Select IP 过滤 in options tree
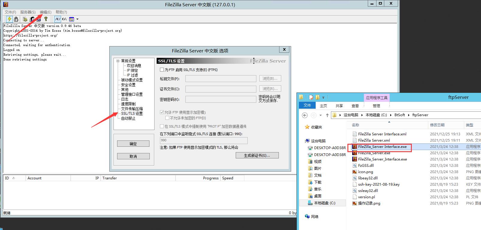Viewport: 481px width, 230px height. [x=132, y=75]
